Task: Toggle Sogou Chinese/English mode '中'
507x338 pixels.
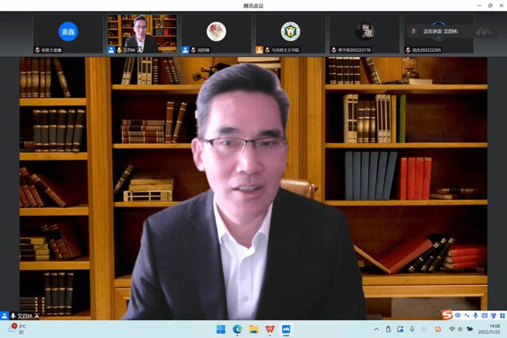Action: (x=458, y=316)
